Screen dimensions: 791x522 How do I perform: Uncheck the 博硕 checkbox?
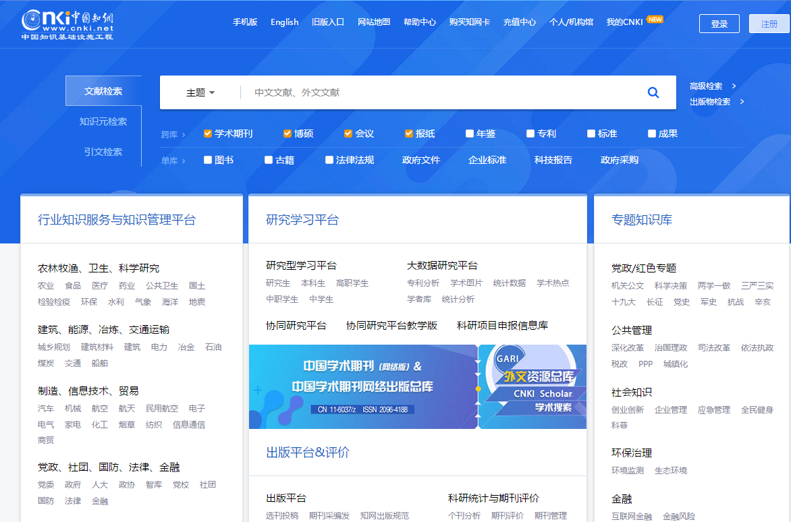(x=287, y=134)
